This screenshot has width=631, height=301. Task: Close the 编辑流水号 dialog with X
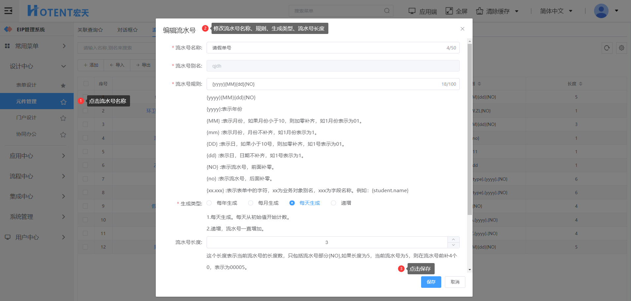point(462,29)
